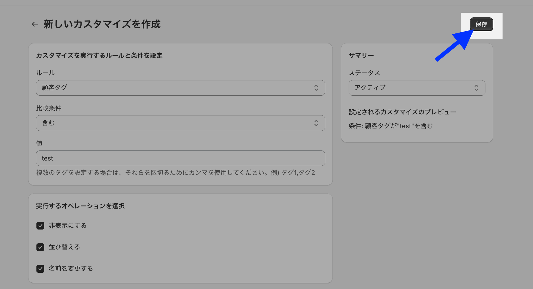Viewport: 533px width, 289px height.
Task: Click the 非表示にする option label text
Action: [67, 226]
